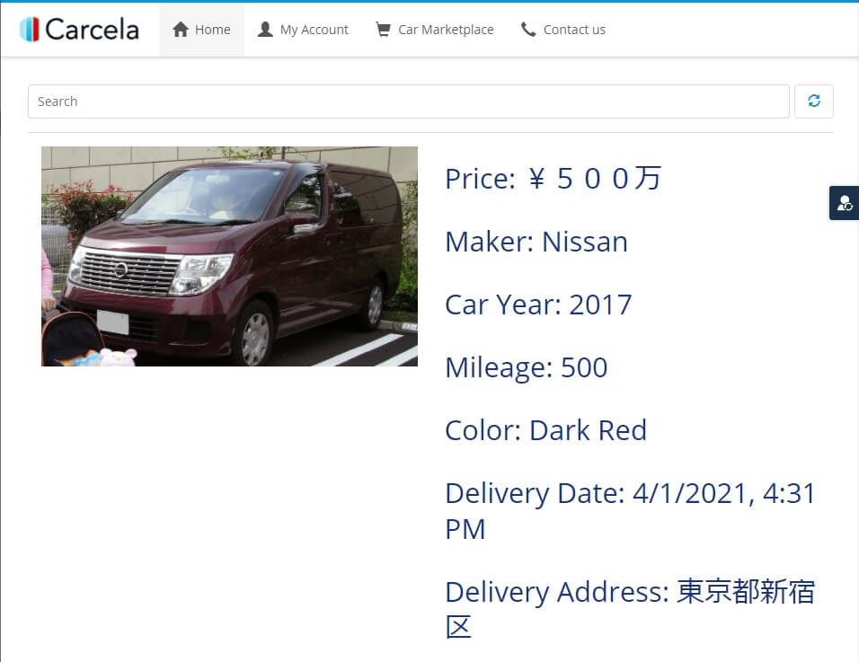Click the Carcela logo
859x662 pixels.
(x=79, y=29)
